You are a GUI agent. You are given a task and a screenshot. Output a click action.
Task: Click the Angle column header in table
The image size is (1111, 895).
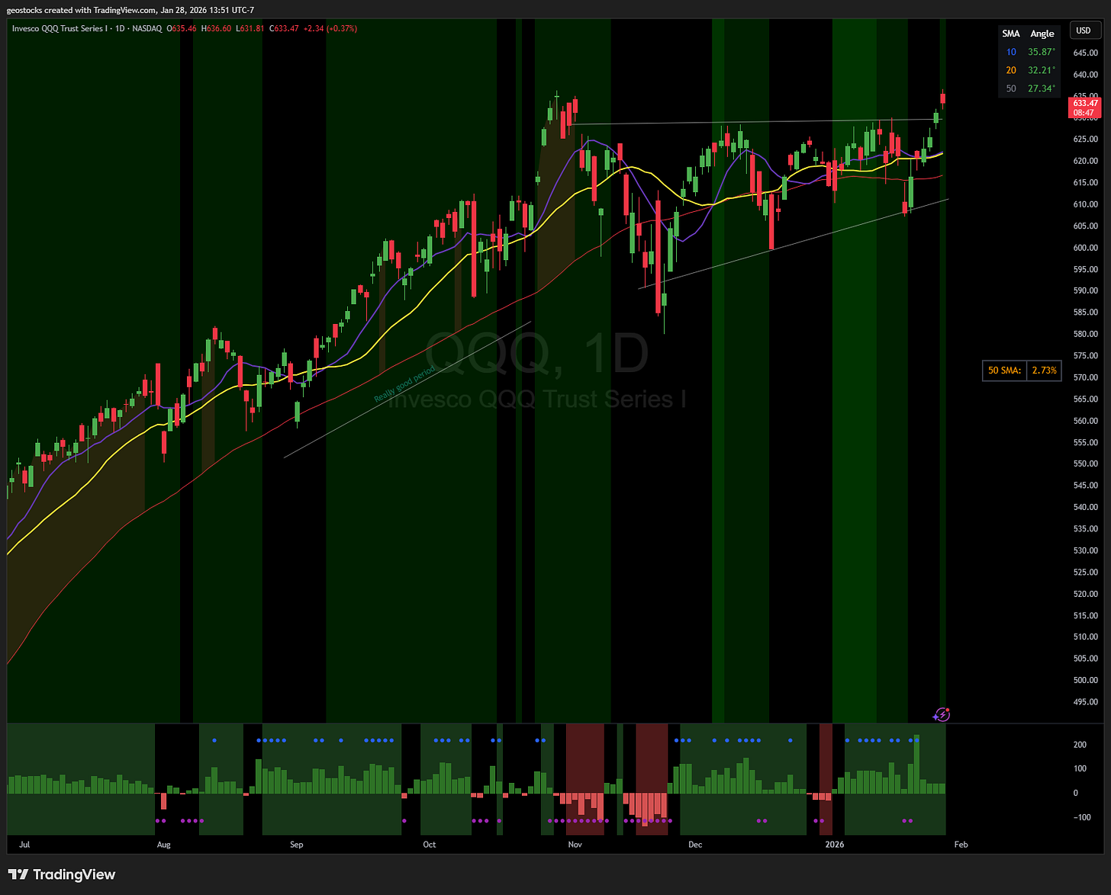coord(1042,34)
